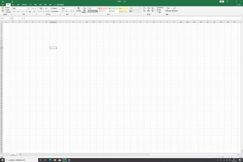
Task: Click the Increase Font Size icon
Action: (33, 8)
